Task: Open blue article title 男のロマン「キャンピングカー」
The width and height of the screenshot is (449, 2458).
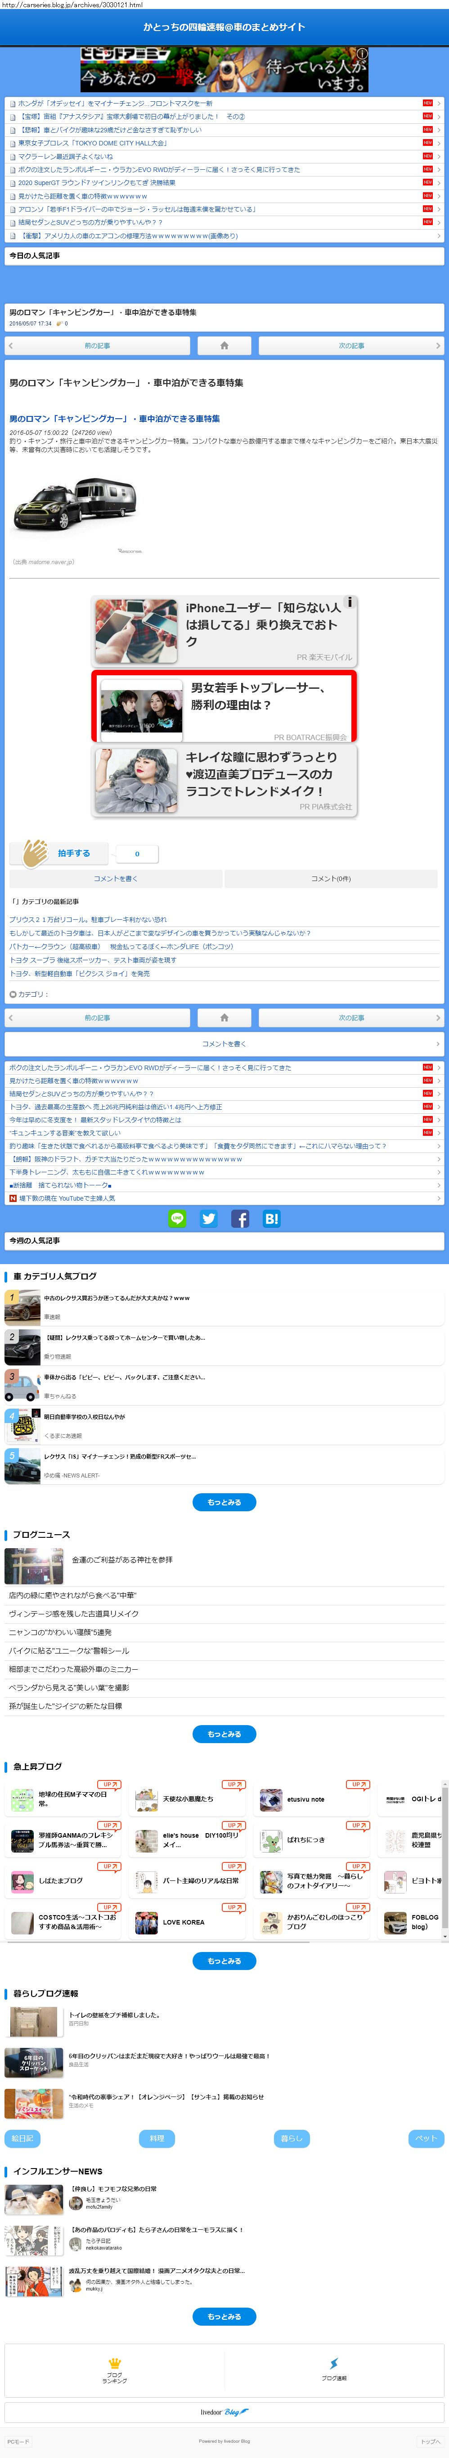Action: 114,418
